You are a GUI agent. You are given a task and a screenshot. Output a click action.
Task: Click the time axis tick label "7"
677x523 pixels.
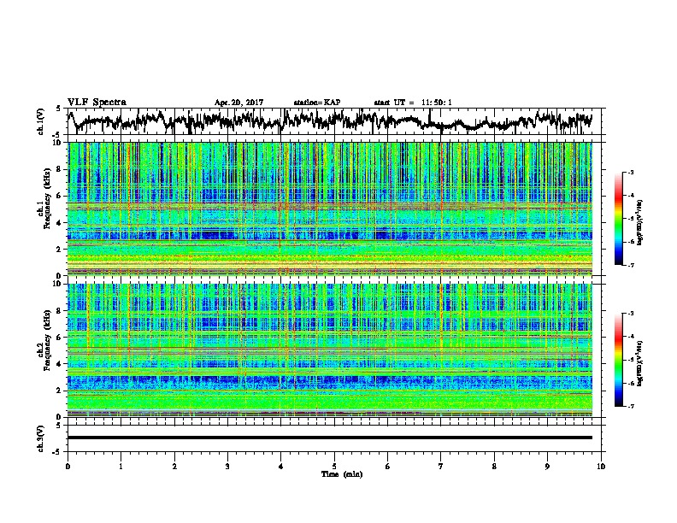441,467
